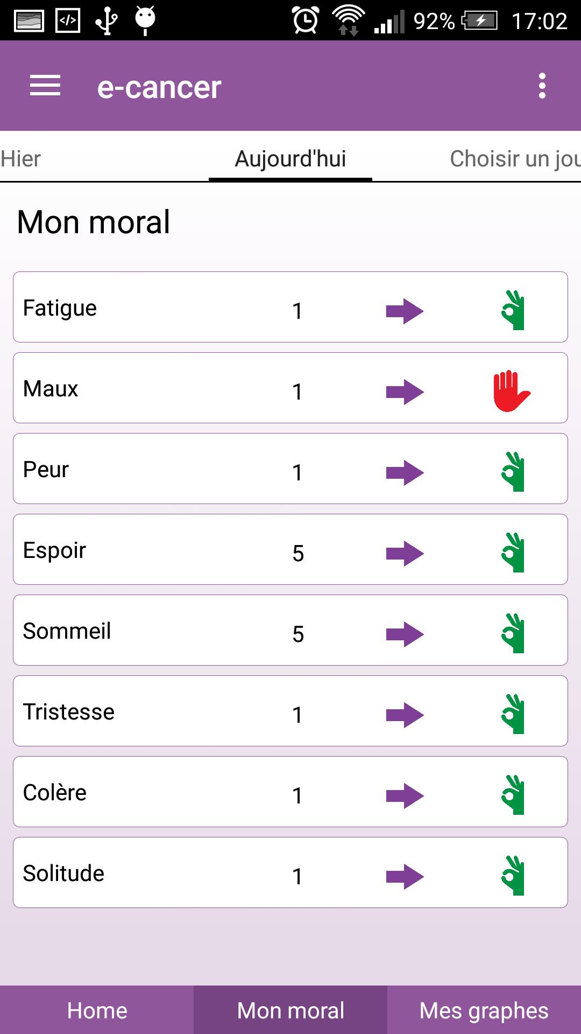Tap the green OK hand for Tristesse
581x1034 pixels.
[513, 714]
